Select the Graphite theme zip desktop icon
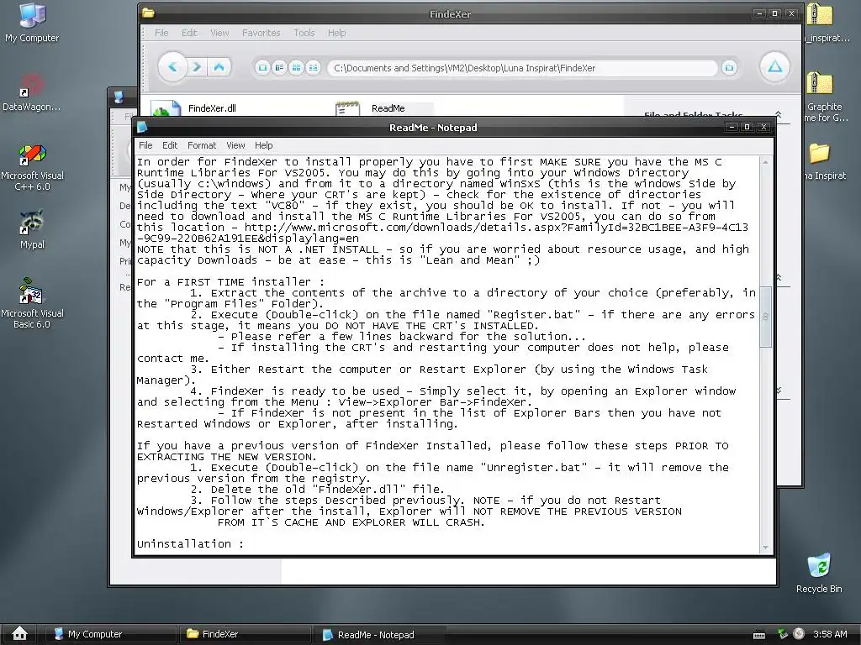Viewport: 861px width, 645px height. click(x=823, y=97)
